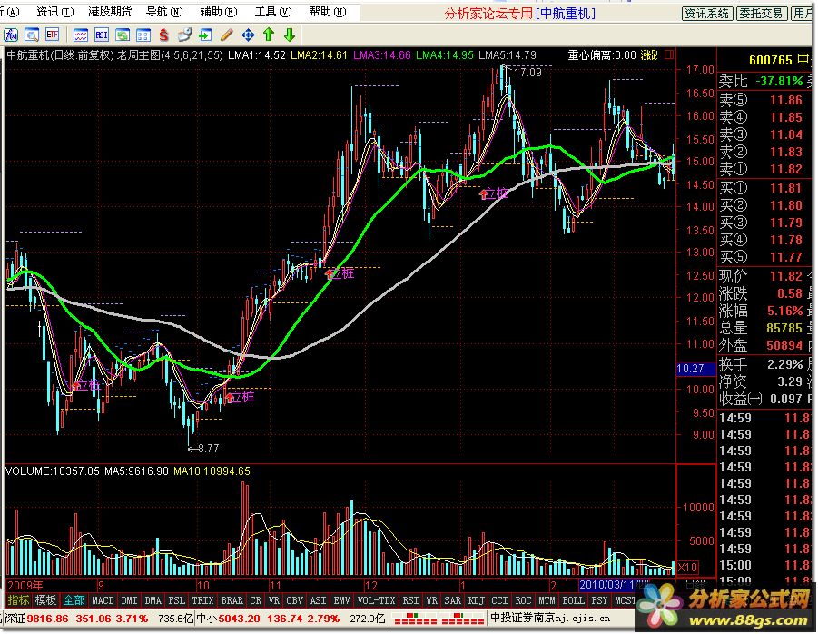The height and width of the screenshot is (634, 818).
Task: Switch to the MACD indicator tab
Action: pyautogui.click(x=103, y=600)
